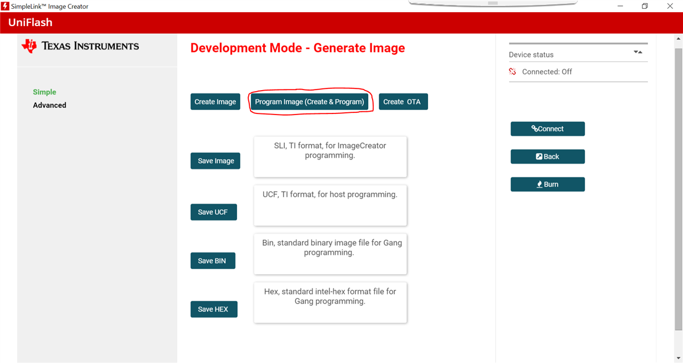Collapse the Device status panel arrow

click(638, 52)
